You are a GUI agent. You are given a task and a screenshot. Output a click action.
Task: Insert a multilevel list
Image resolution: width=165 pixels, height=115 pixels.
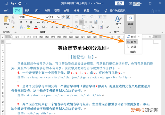point(91,17)
